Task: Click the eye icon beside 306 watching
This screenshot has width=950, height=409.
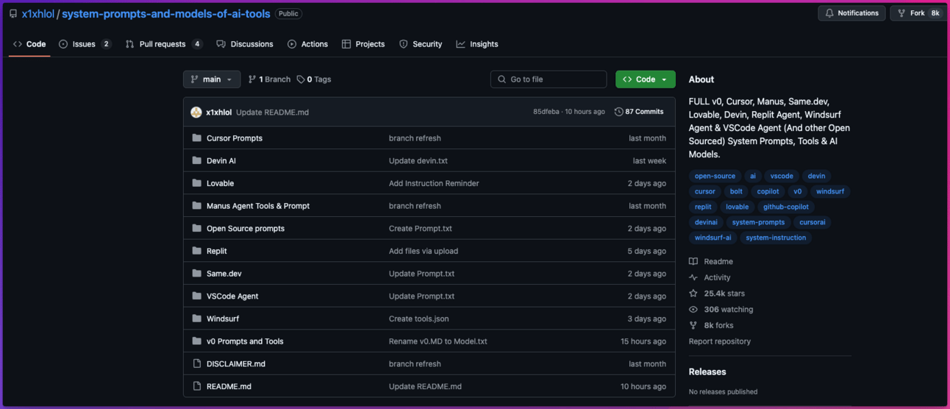Action: [x=693, y=310]
